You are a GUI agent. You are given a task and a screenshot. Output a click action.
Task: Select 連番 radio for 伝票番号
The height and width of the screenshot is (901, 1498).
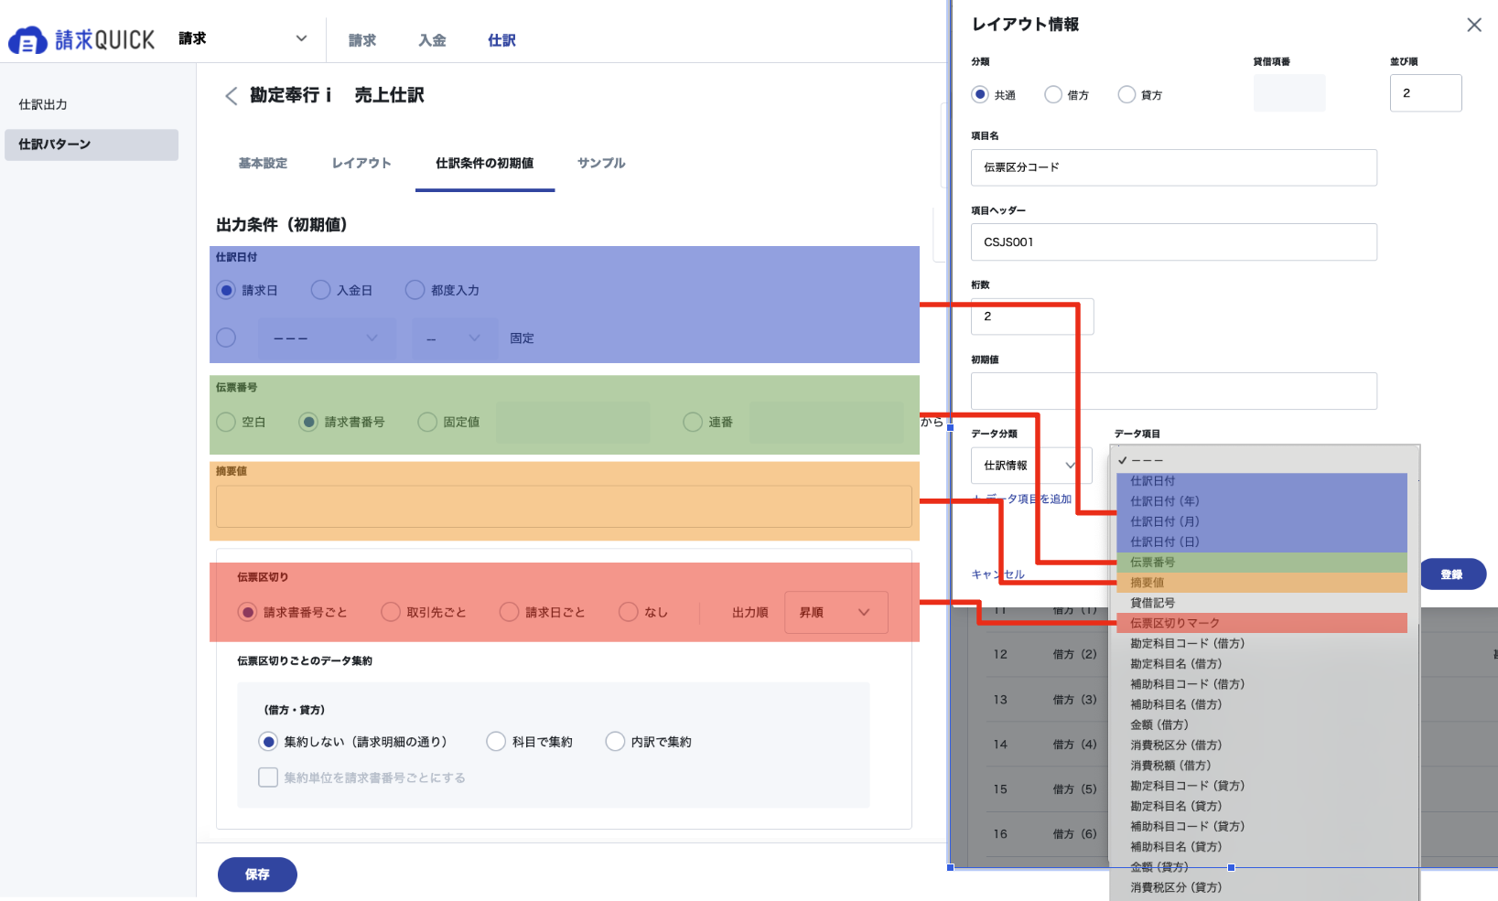coord(693,422)
